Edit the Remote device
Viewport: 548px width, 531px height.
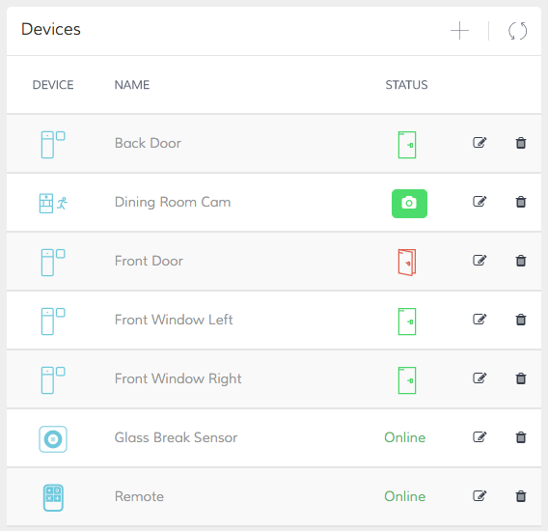point(479,495)
